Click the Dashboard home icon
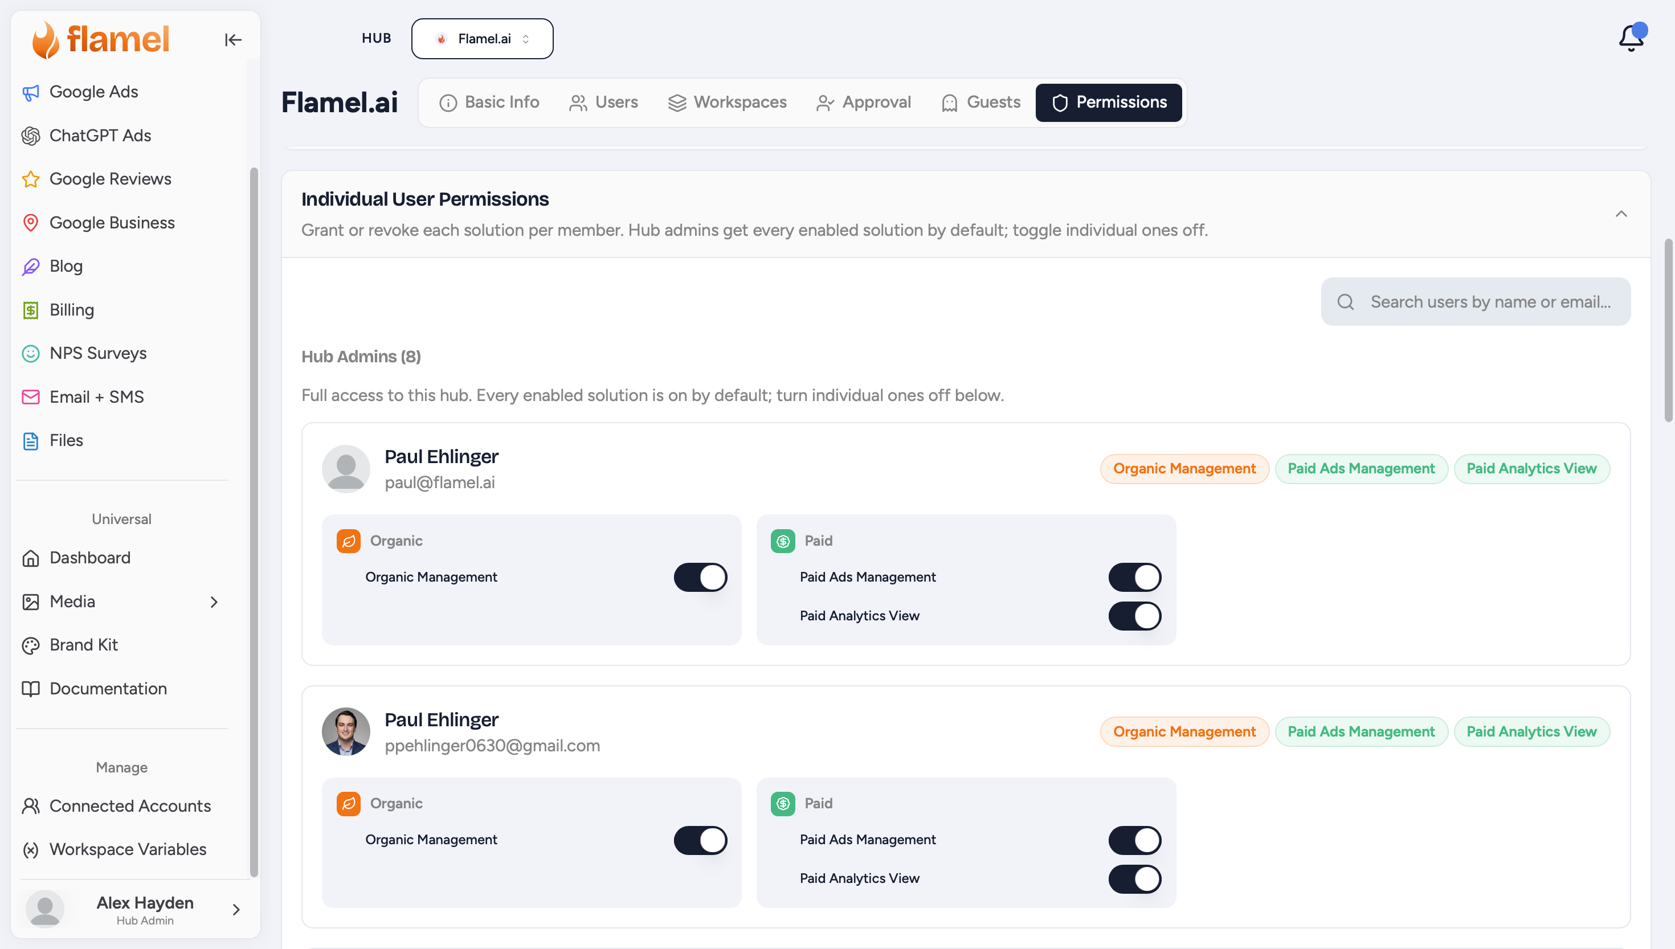 (x=31, y=558)
